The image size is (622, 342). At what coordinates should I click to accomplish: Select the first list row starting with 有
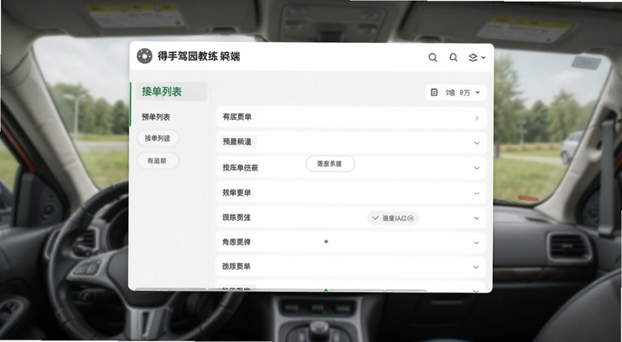(x=351, y=117)
